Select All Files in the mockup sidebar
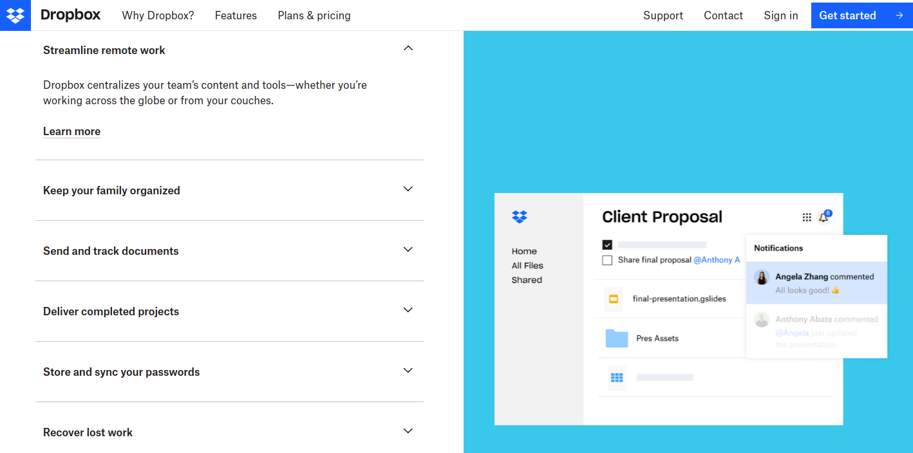Viewport: 913px width, 453px height. pos(527,266)
